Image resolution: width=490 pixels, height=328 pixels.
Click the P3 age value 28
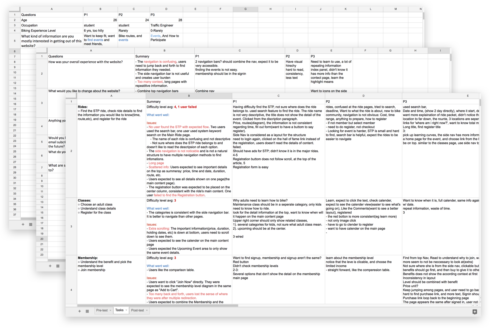(x=166, y=20)
